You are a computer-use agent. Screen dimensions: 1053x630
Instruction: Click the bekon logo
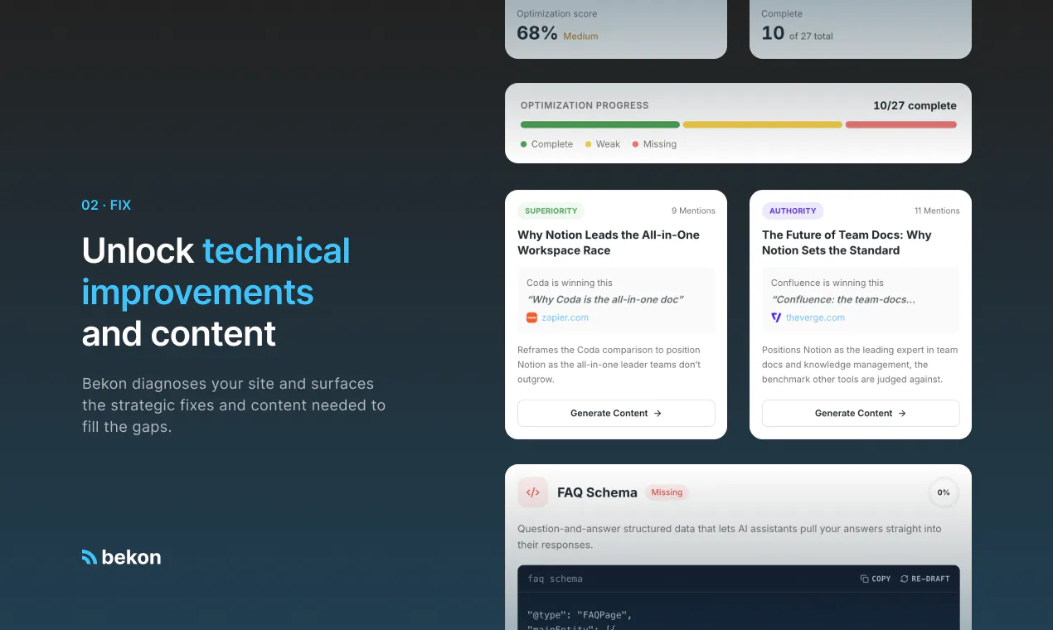point(121,557)
